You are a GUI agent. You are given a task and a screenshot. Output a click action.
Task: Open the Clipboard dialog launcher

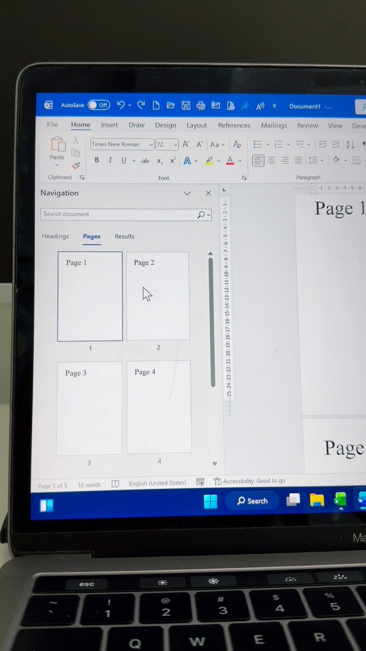[x=82, y=177]
